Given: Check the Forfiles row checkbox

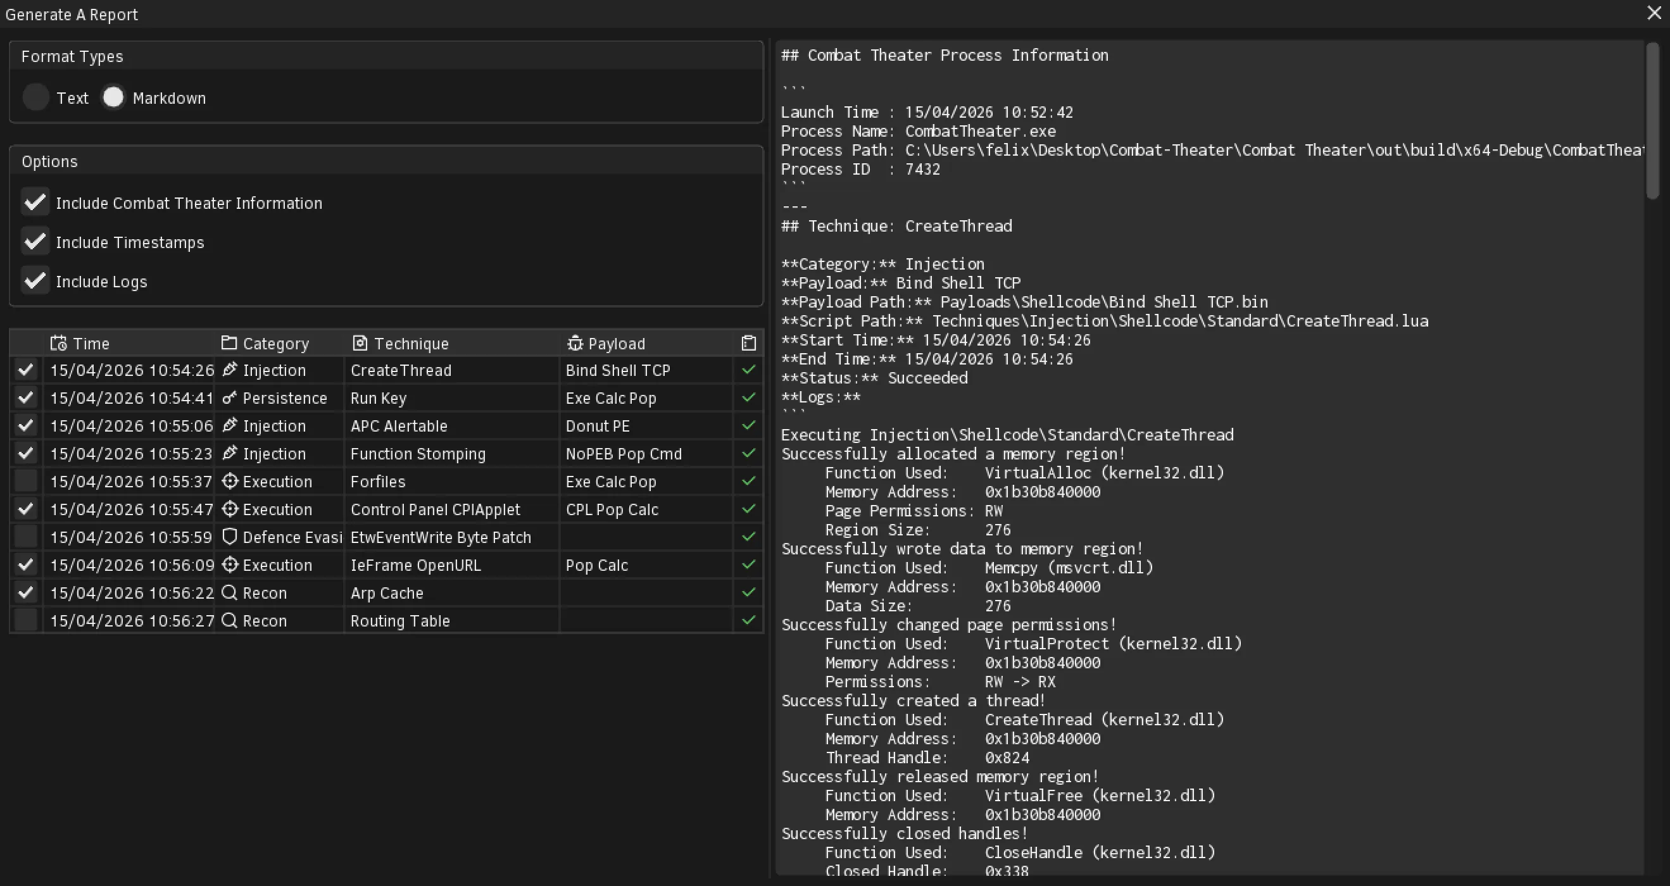Looking at the screenshot, I should 26,481.
